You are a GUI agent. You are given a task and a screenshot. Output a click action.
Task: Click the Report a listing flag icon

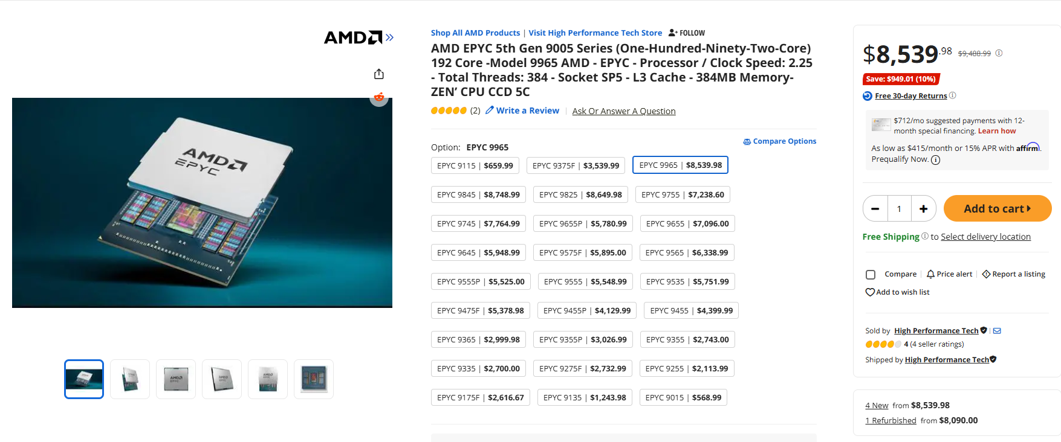click(985, 274)
